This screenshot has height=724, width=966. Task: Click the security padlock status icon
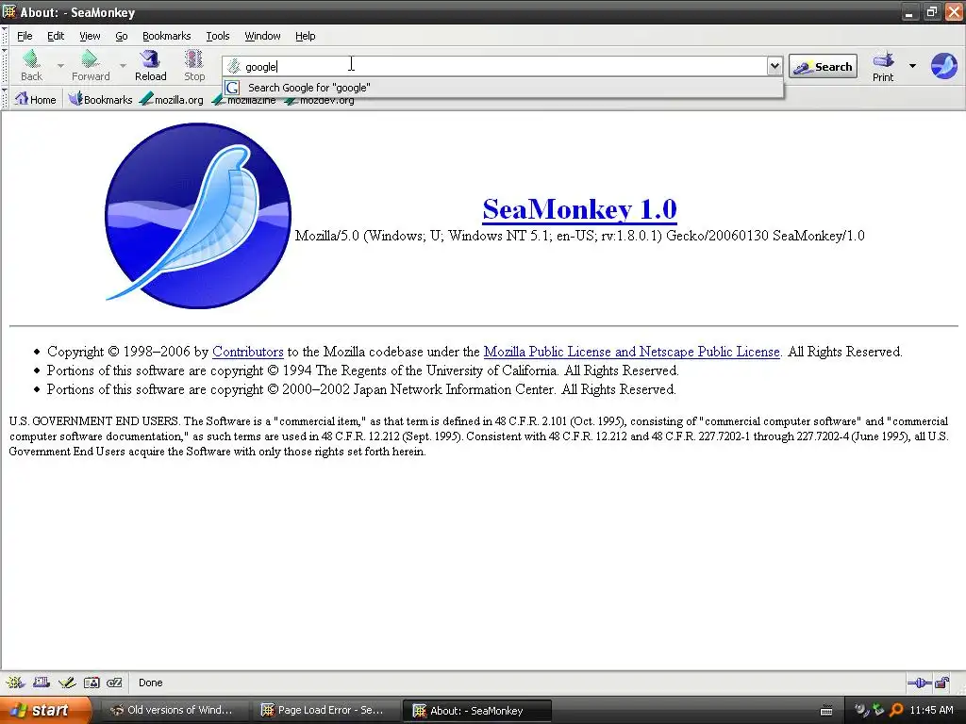coord(941,683)
